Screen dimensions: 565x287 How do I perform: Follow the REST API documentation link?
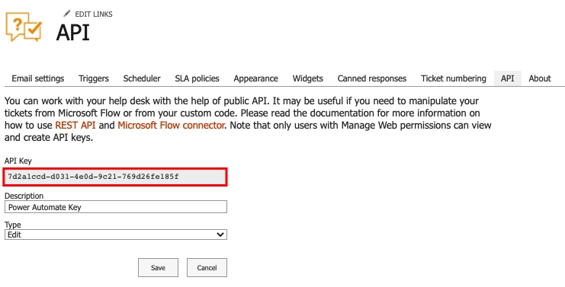(x=75, y=125)
